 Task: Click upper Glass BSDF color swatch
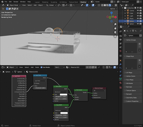63,94
